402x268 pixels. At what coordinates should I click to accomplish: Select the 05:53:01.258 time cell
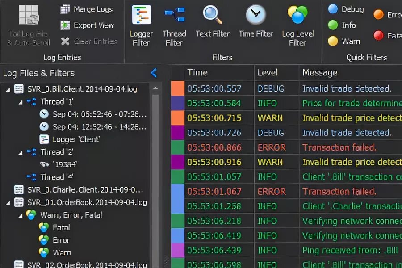click(219, 206)
